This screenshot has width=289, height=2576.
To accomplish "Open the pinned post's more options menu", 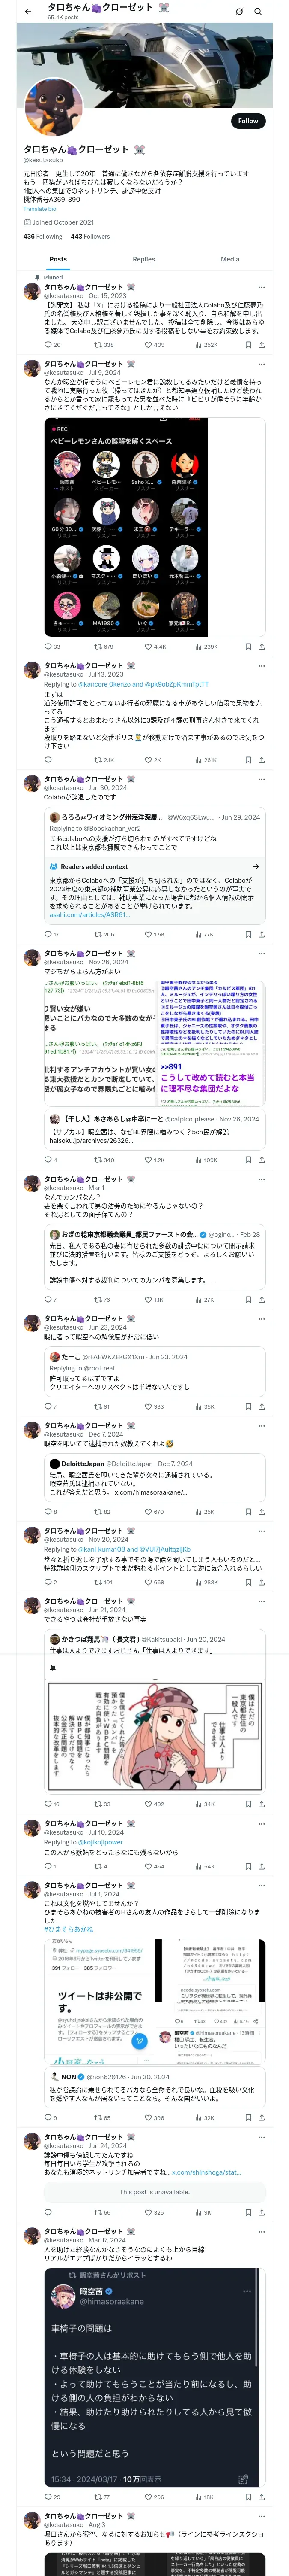I will [261, 287].
